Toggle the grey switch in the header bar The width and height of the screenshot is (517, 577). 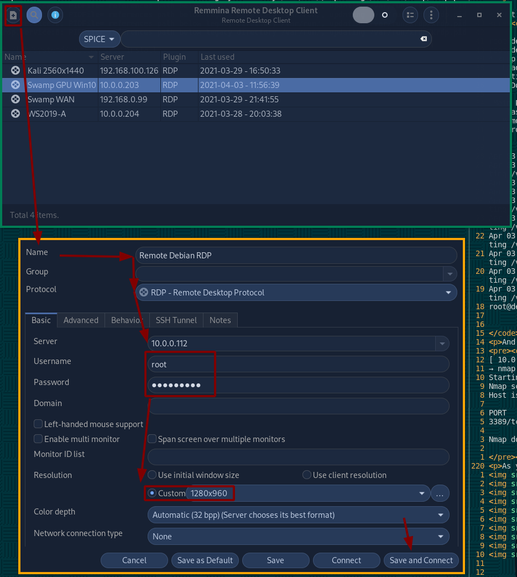coord(363,15)
